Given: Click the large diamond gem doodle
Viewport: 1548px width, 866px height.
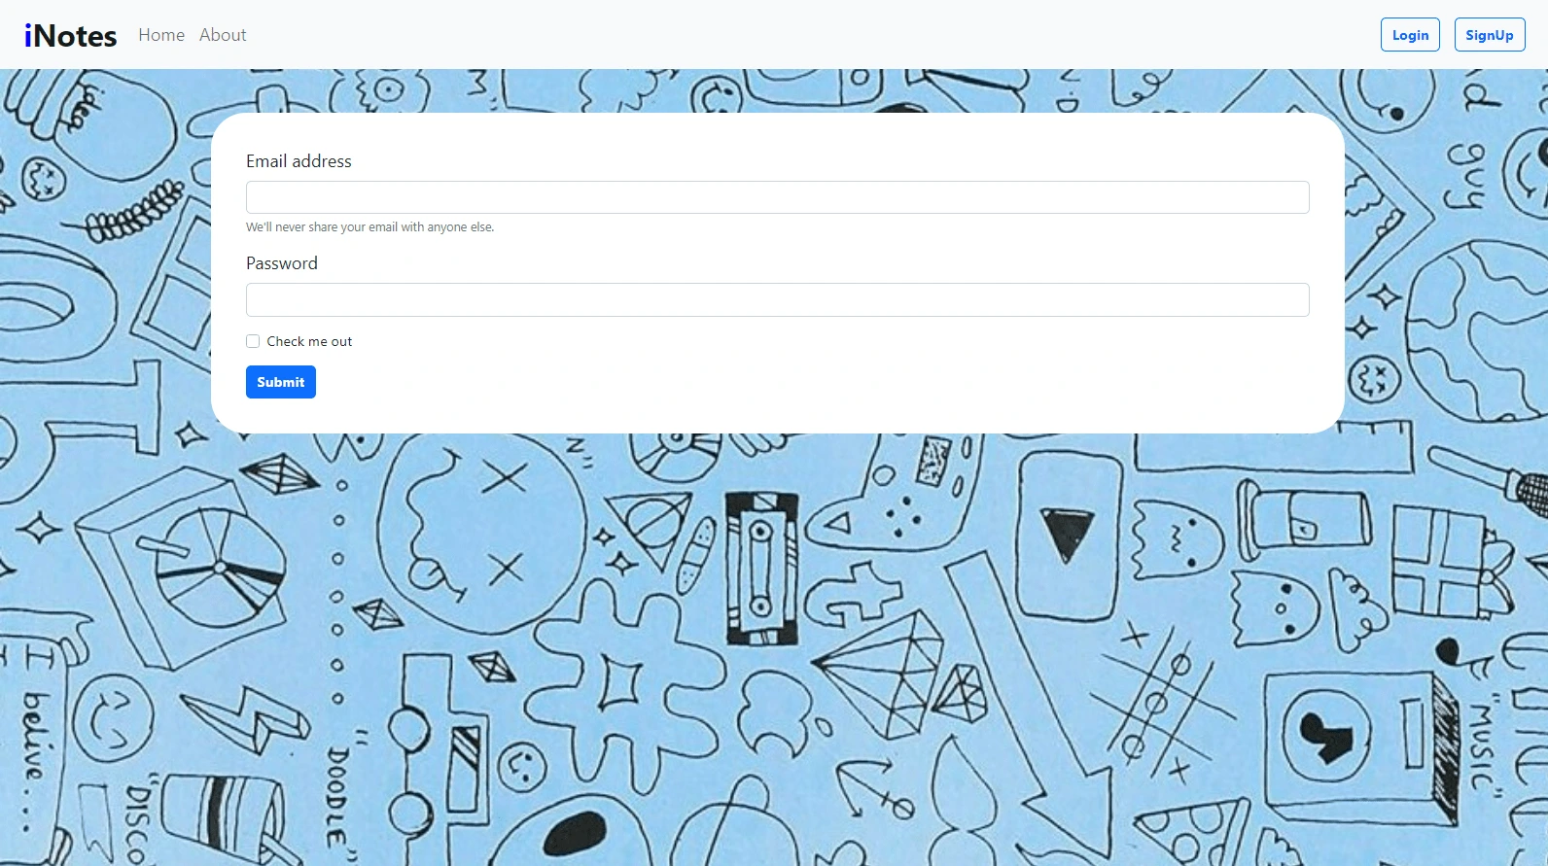Looking at the screenshot, I should tap(880, 671).
